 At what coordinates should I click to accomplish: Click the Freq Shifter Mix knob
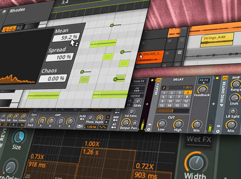231,125
